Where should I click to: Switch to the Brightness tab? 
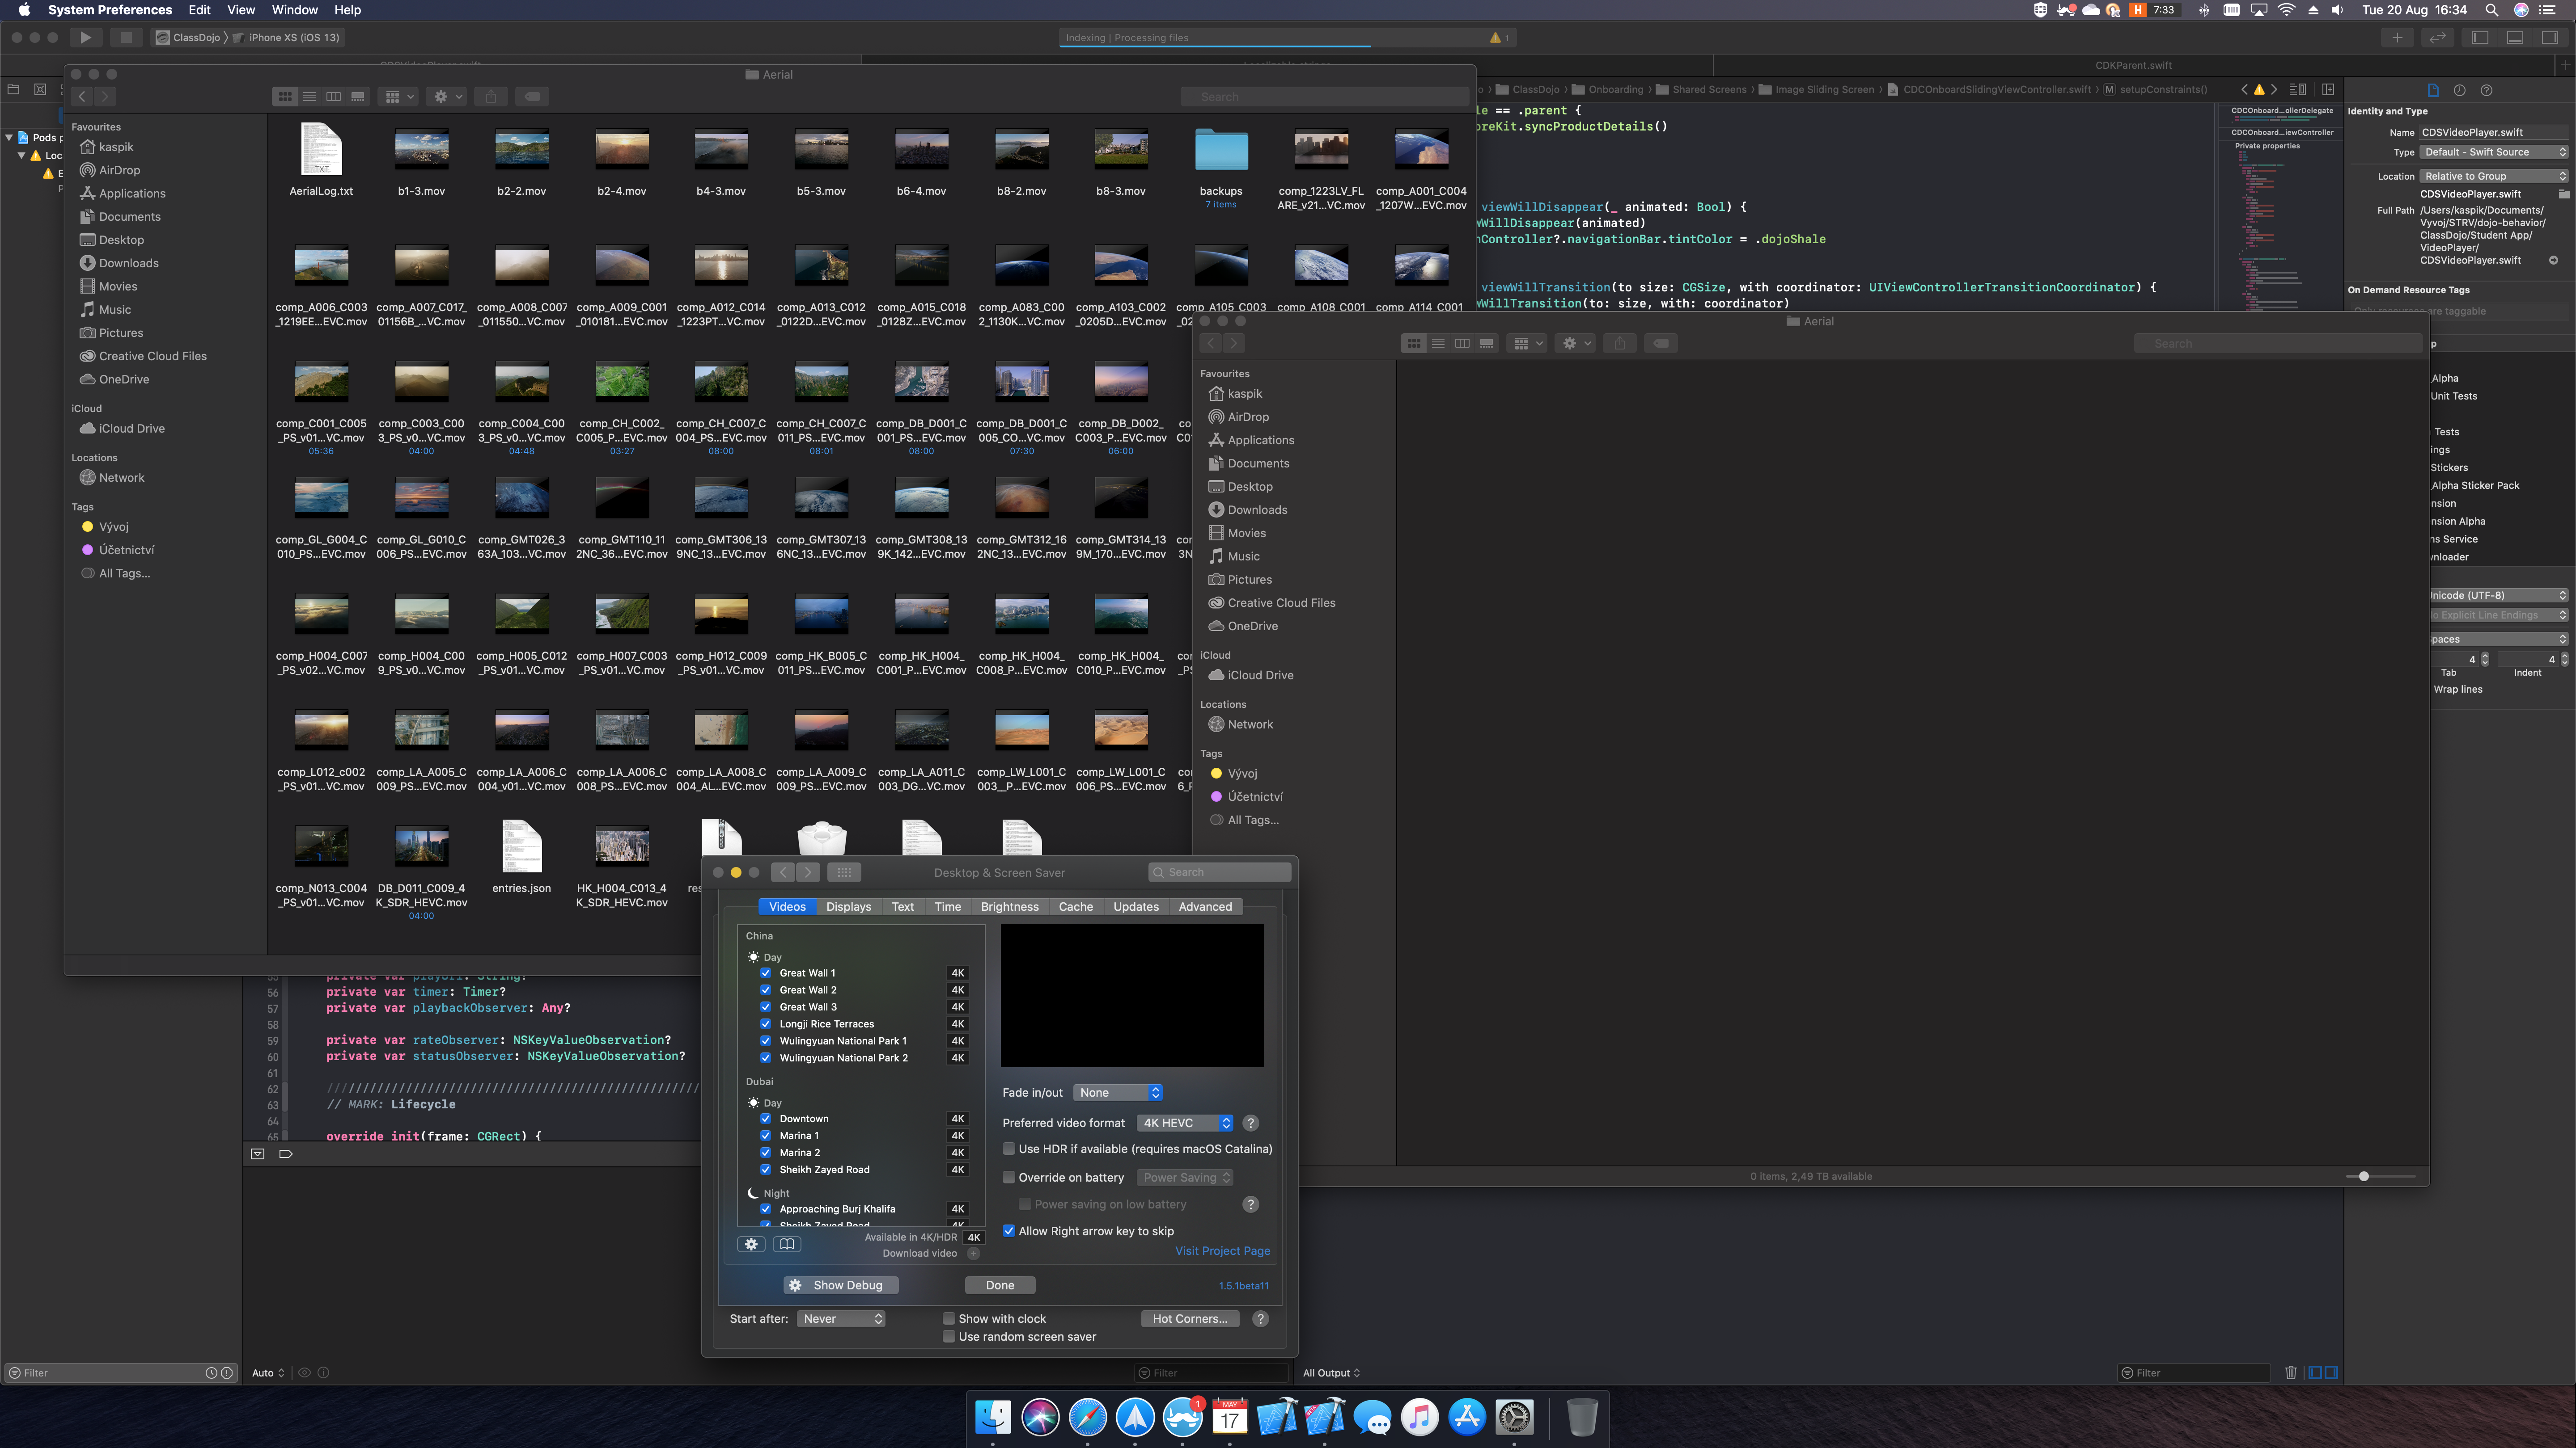tap(1009, 907)
